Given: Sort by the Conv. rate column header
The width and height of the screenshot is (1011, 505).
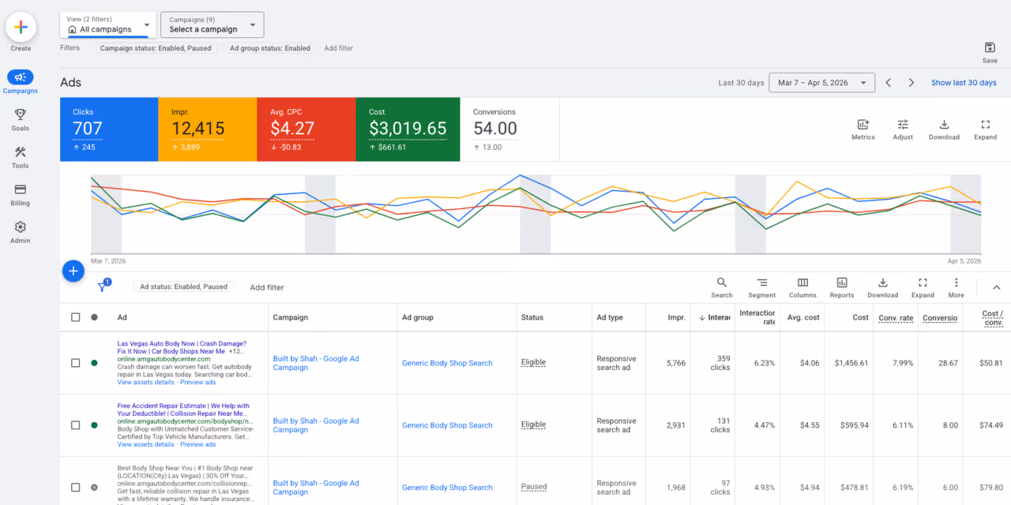Looking at the screenshot, I should (896, 317).
